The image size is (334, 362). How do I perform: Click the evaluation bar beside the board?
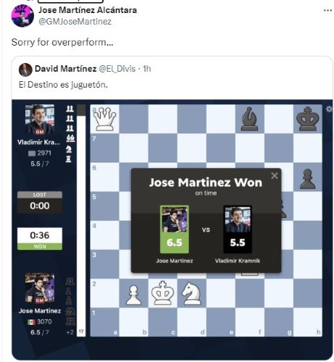click(81, 220)
